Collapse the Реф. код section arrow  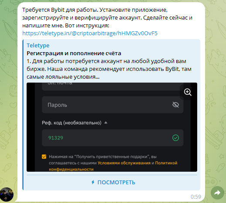[x=106, y=123]
